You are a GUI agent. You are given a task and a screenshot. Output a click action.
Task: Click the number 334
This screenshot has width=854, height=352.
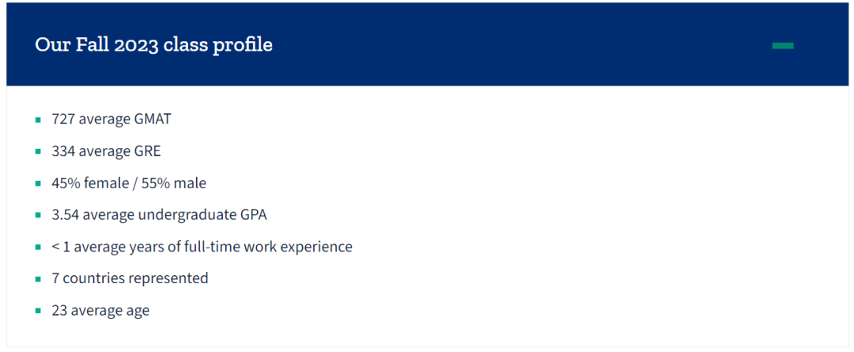click(63, 151)
